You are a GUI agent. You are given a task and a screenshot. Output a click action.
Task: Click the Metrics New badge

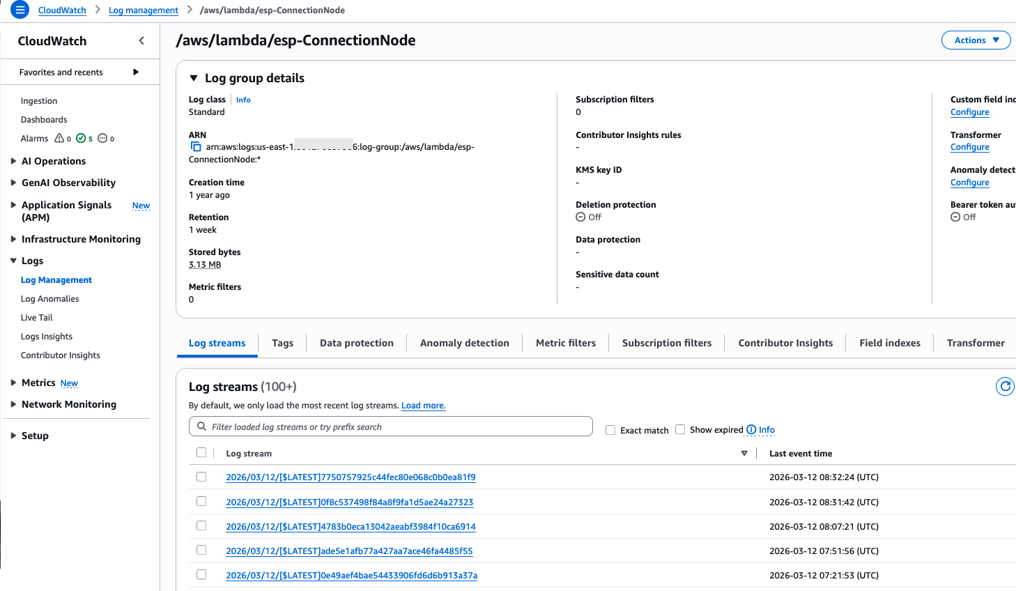point(69,383)
